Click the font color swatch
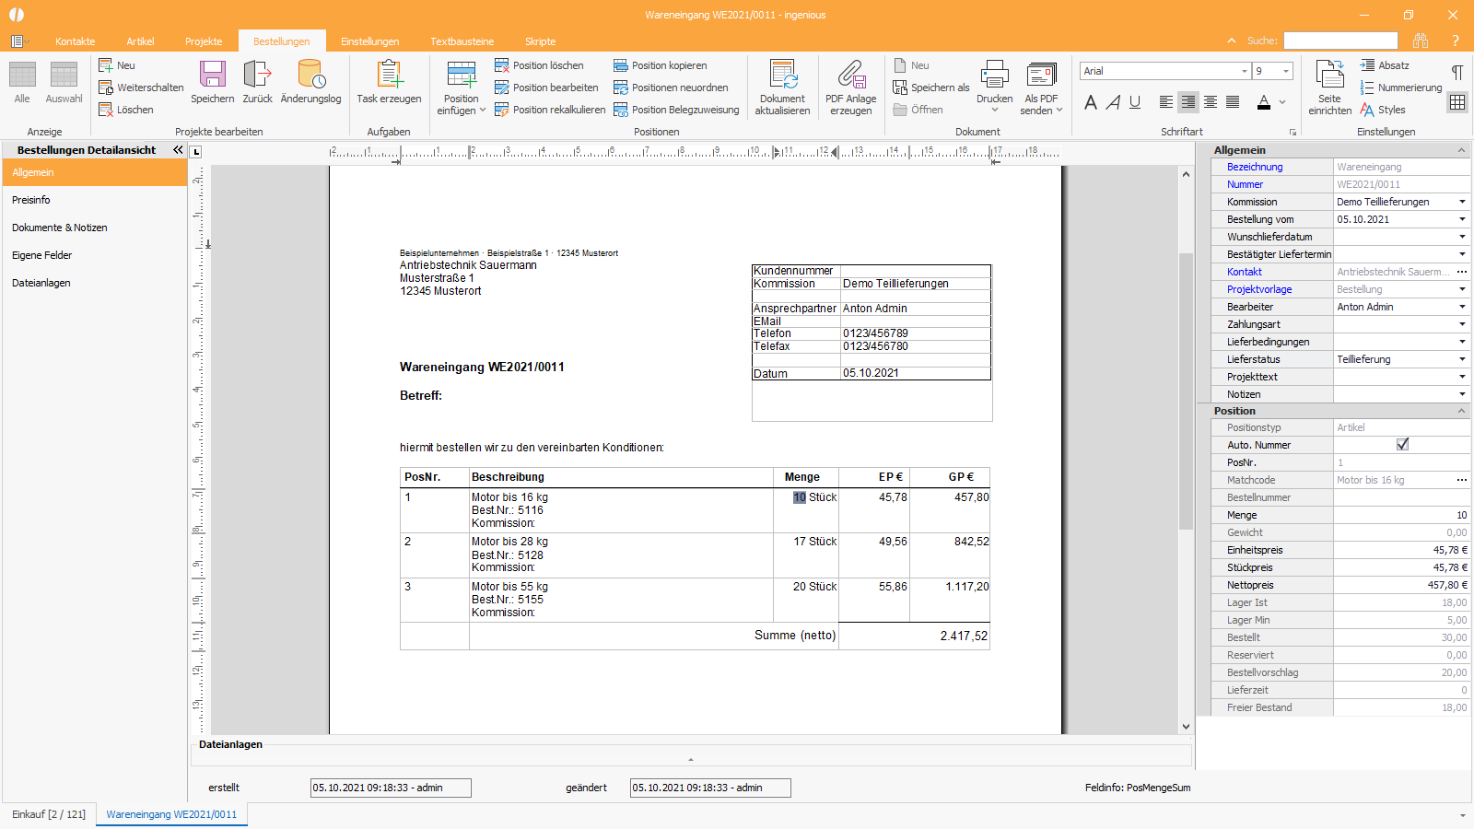 pos(1264,102)
